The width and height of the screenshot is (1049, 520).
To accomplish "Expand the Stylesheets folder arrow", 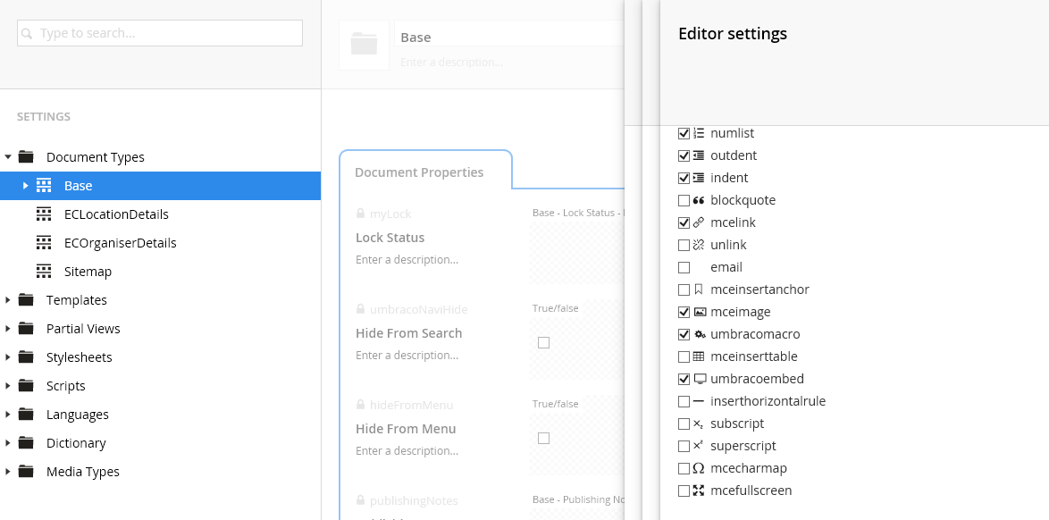I will click(8, 357).
